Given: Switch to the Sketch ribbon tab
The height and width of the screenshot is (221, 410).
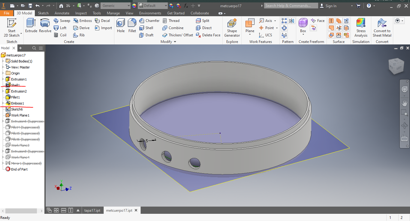Looking at the screenshot, I should pyautogui.click(x=43, y=13).
